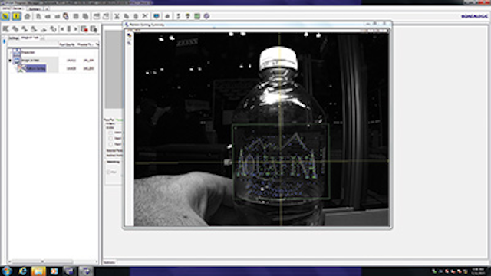This screenshot has width=491, height=276.
Task: Click the hand pointer icon in toolbar
Action: tap(66, 16)
